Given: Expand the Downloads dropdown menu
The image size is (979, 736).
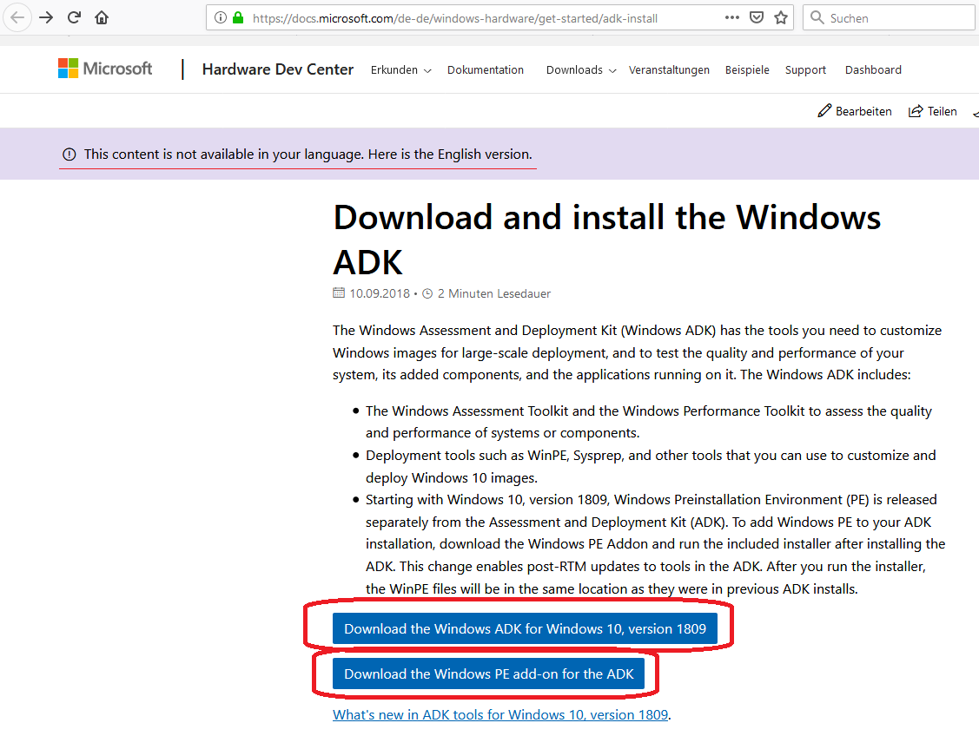Looking at the screenshot, I should (x=581, y=69).
